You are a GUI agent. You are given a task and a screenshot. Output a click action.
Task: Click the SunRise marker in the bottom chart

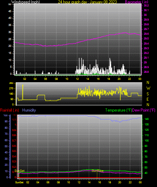click(97, 171)
